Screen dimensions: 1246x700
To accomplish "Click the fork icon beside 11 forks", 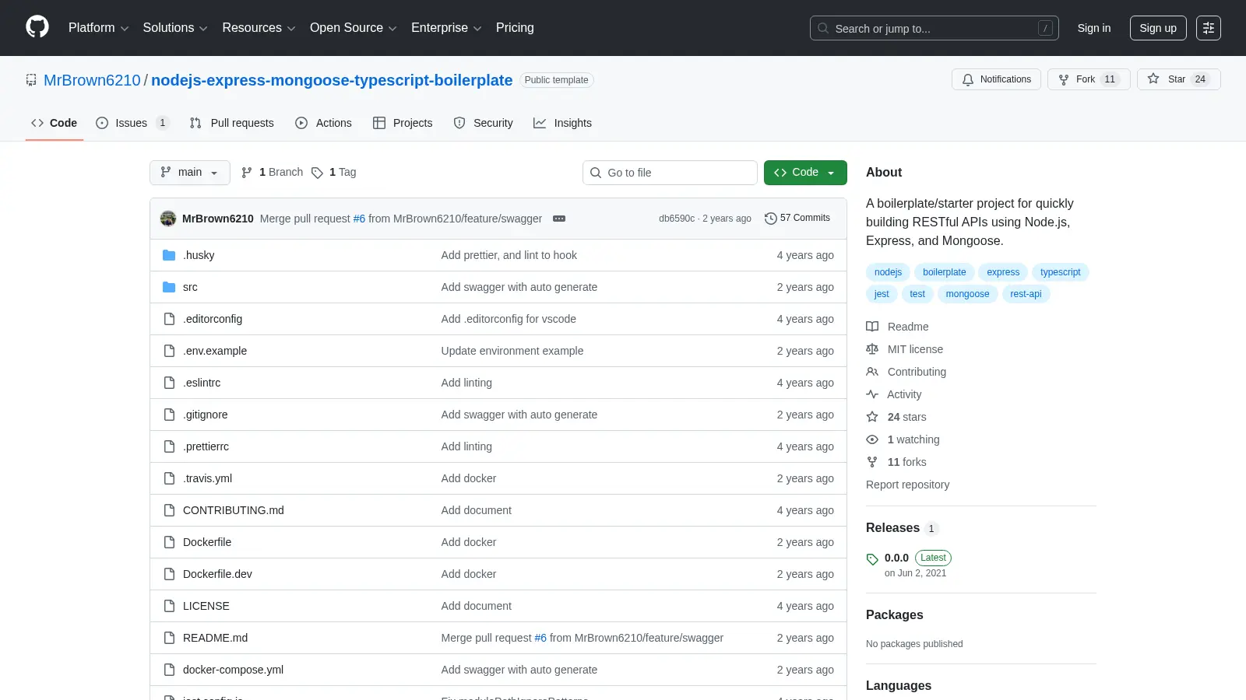I will click(x=872, y=462).
